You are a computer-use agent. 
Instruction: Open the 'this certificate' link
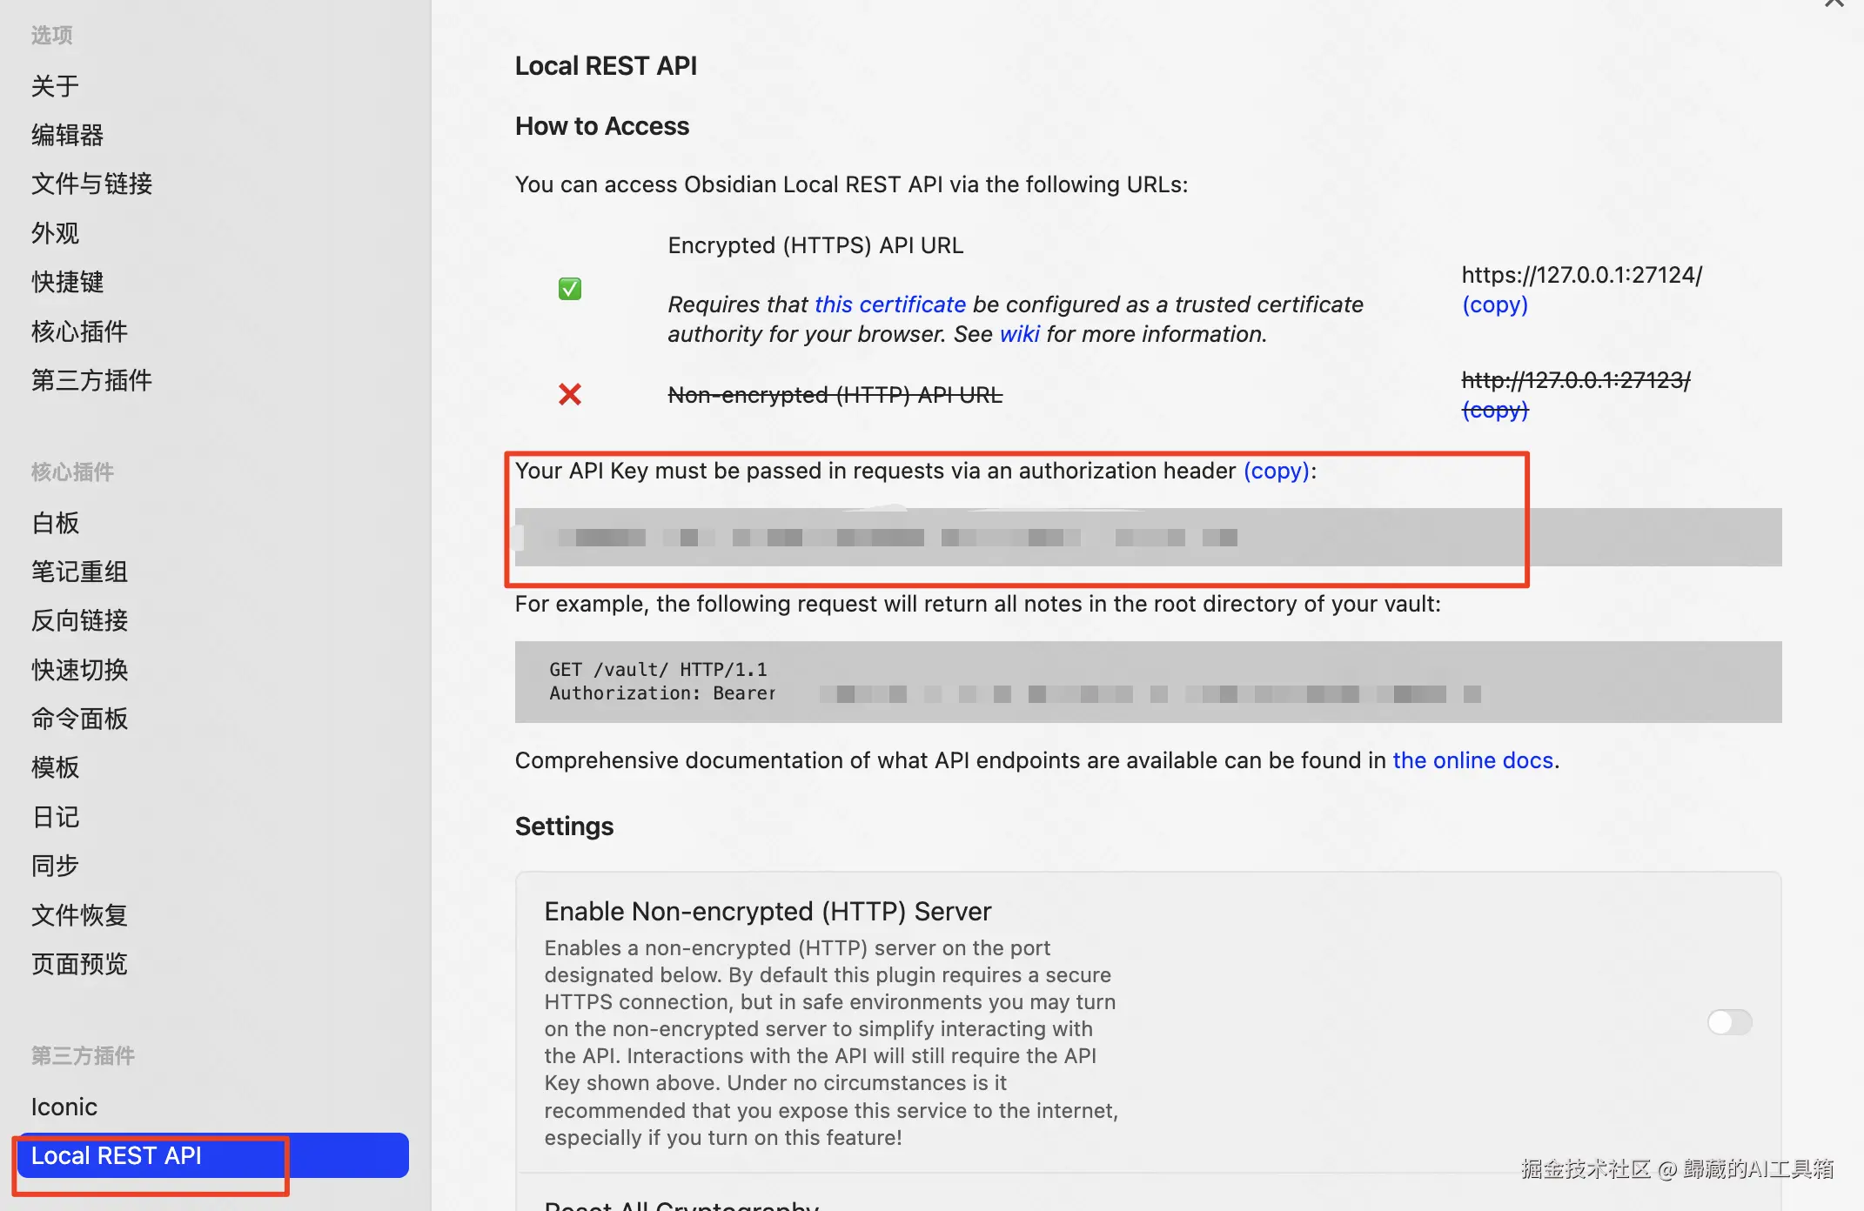(x=889, y=304)
